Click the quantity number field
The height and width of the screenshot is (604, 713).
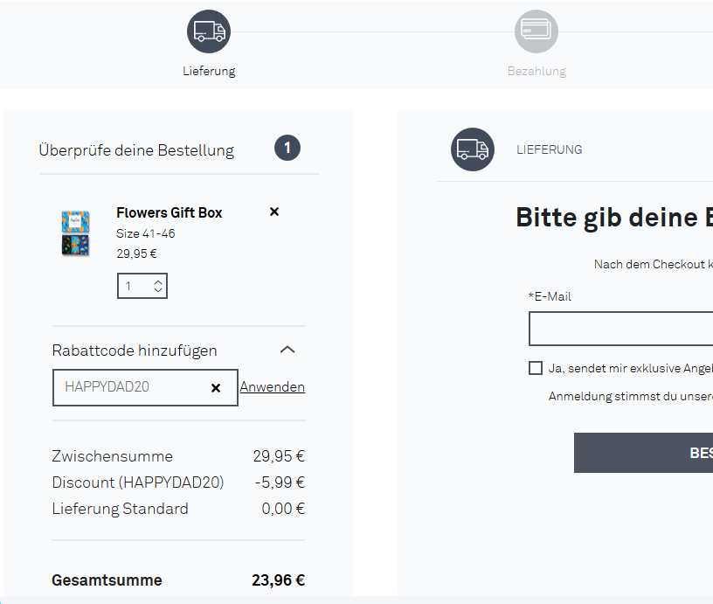pyautogui.click(x=134, y=286)
